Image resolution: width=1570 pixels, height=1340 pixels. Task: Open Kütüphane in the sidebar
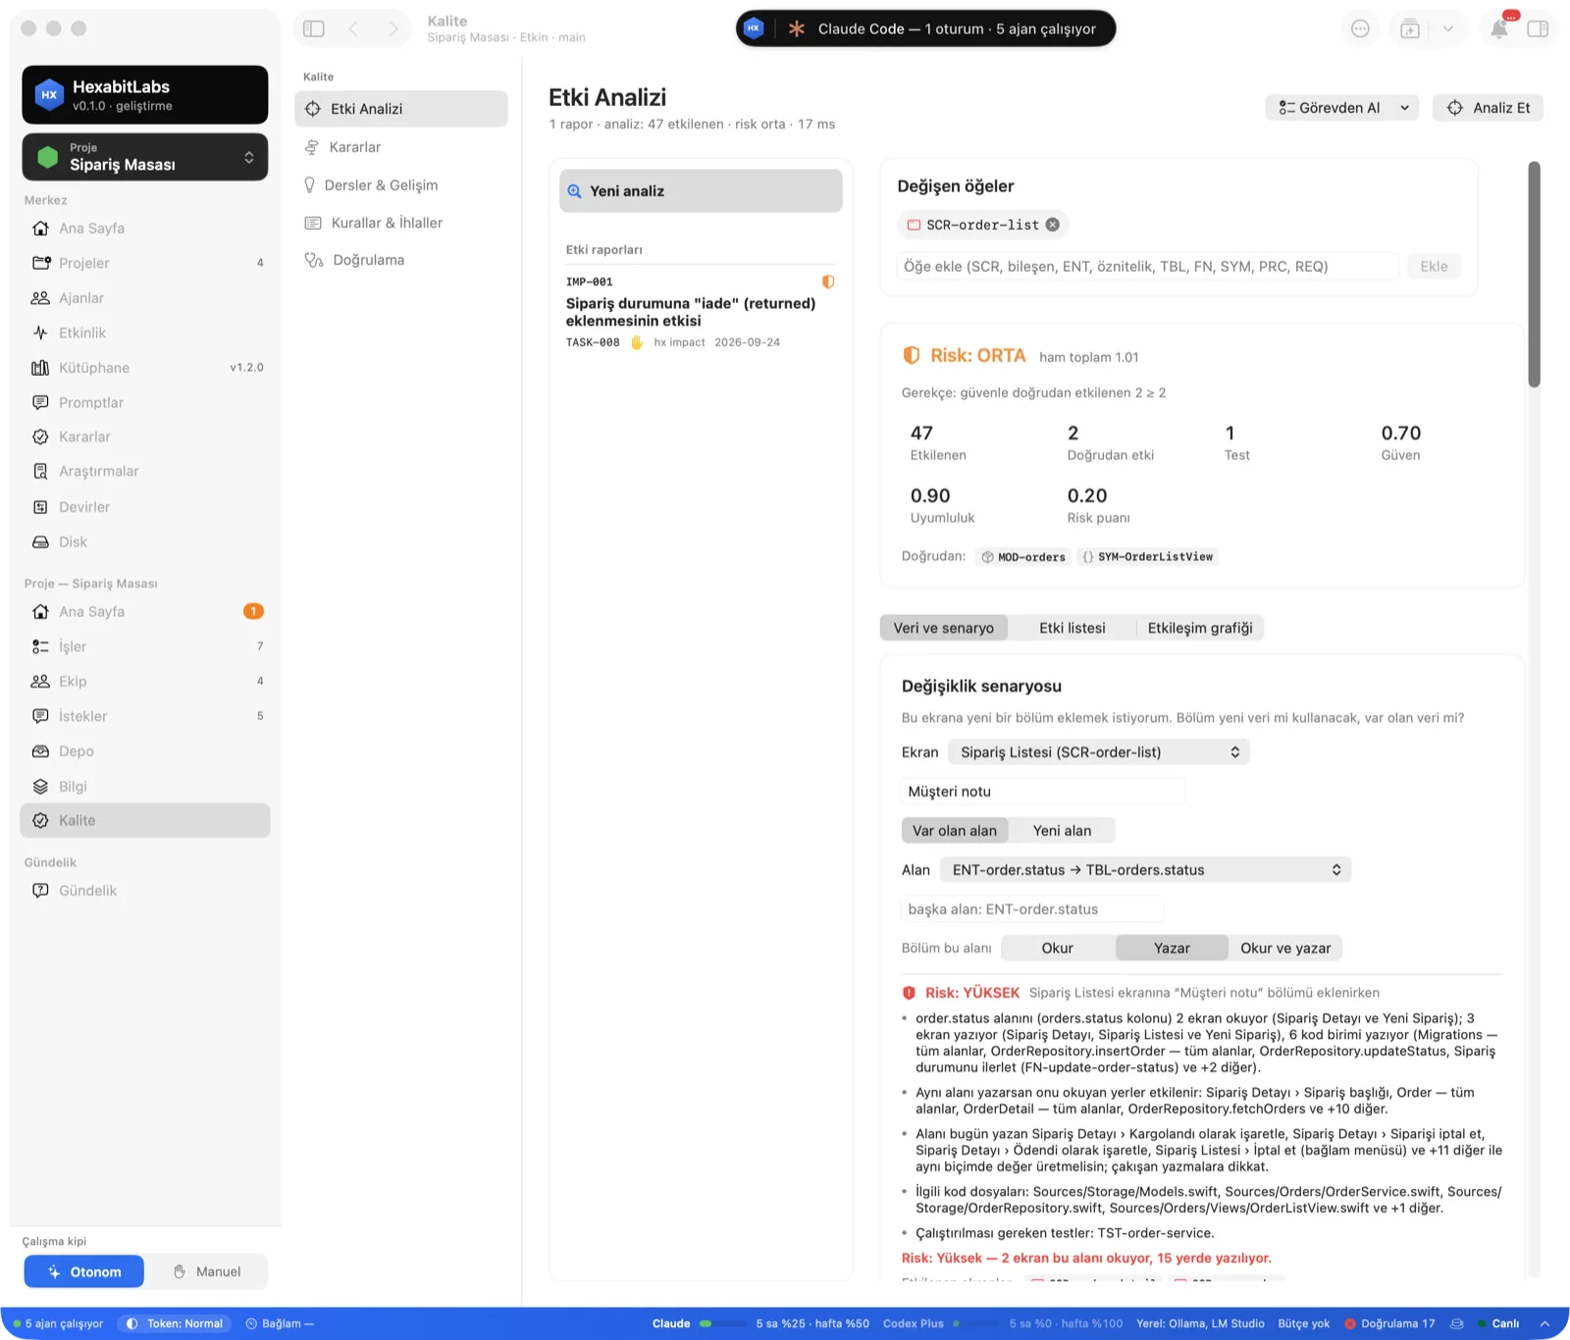click(145, 368)
